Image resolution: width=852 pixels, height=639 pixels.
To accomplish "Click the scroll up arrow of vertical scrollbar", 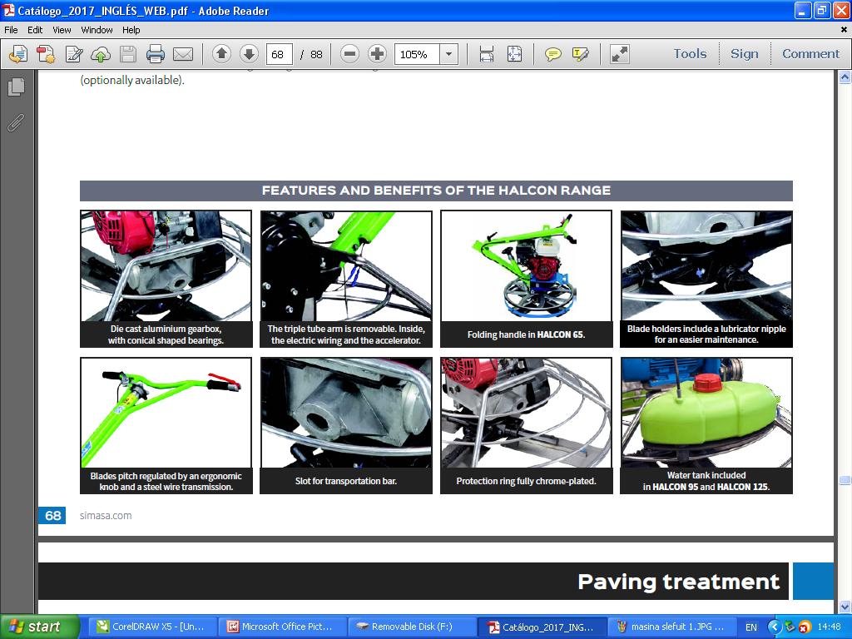I will (x=845, y=77).
